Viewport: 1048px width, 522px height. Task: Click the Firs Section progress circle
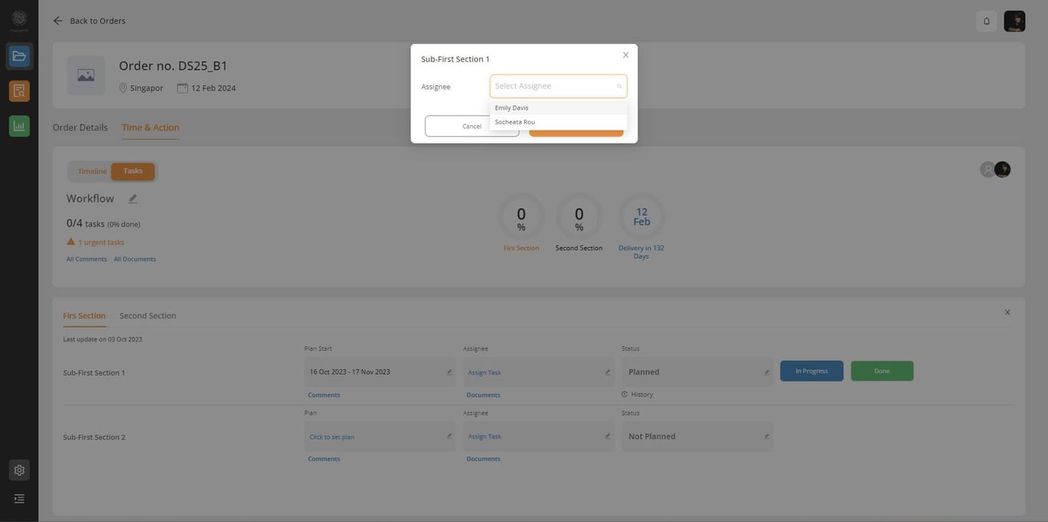(x=521, y=217)
